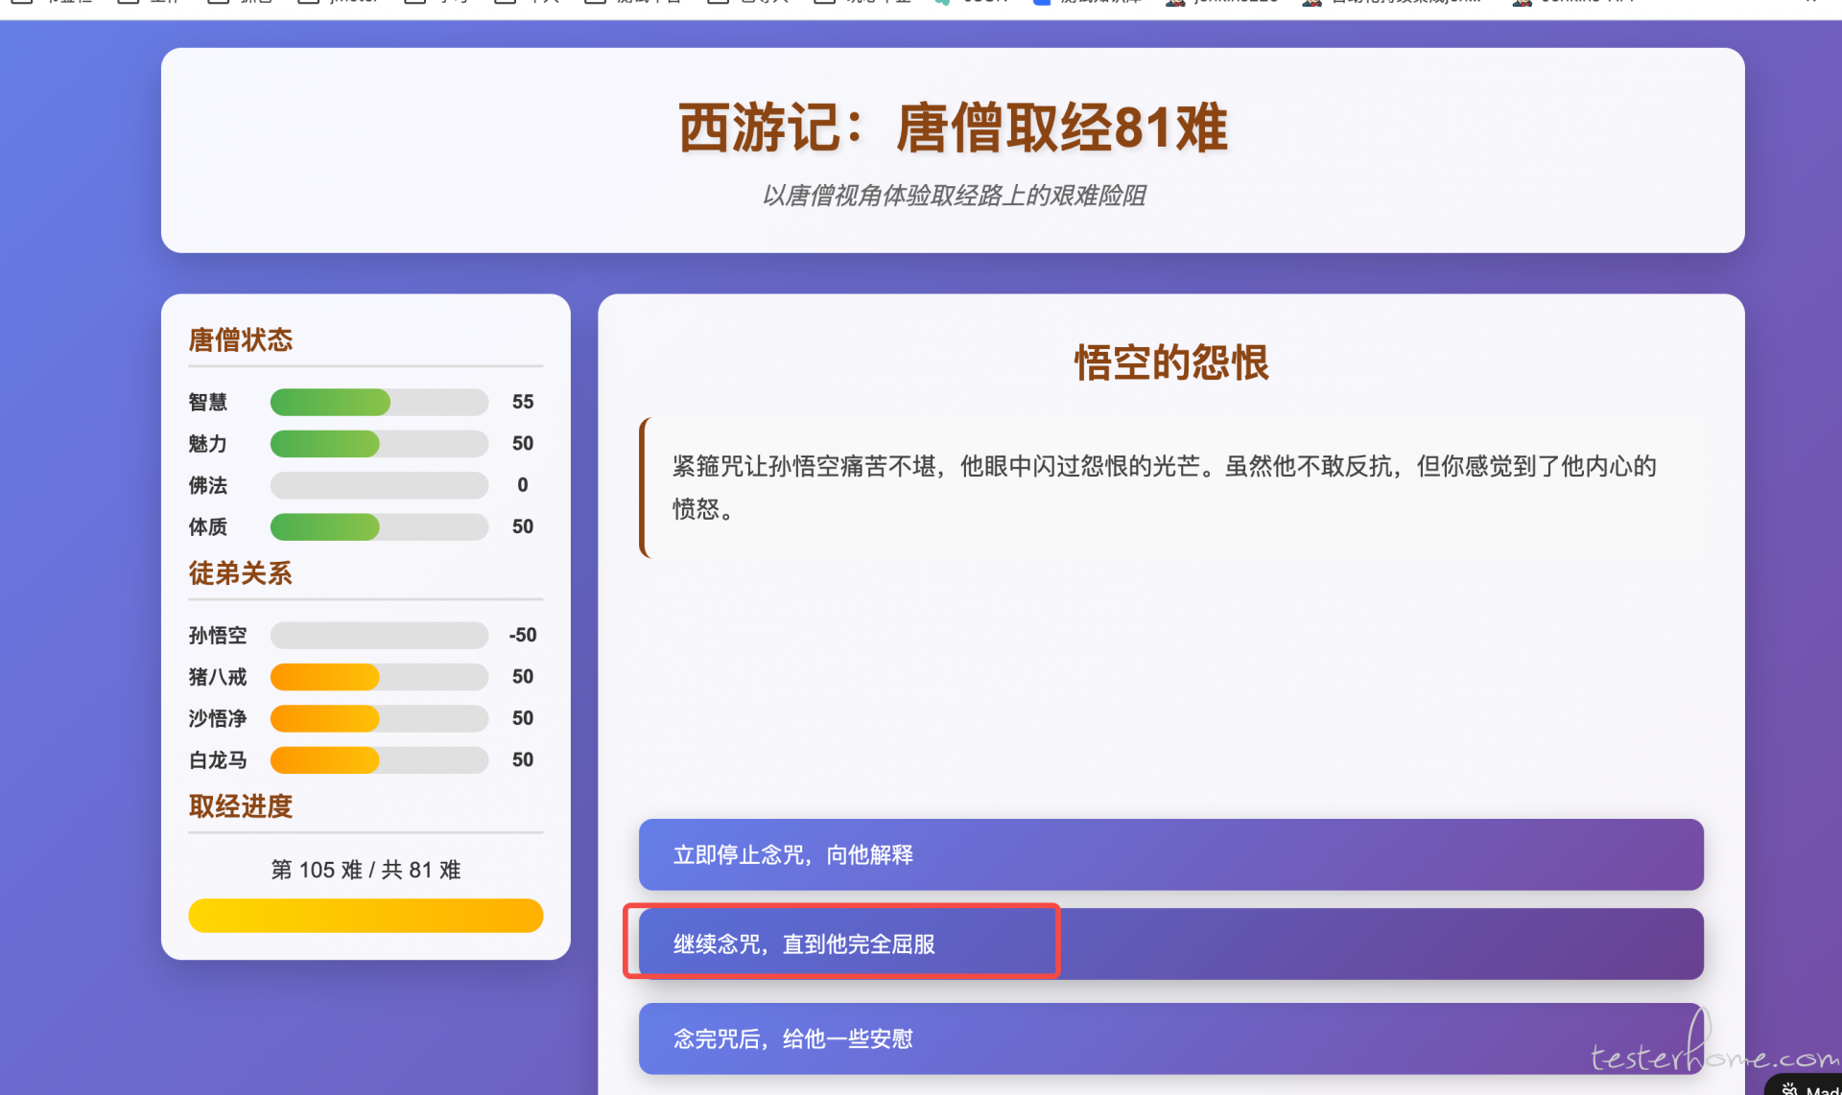Click the 孙悟空 value -50
The image size is (1842, 1095).
pyautogui.click(x=523, y=635)
